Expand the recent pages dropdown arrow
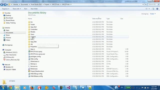This screenshot has height=90, width=160. coord(7,4)
